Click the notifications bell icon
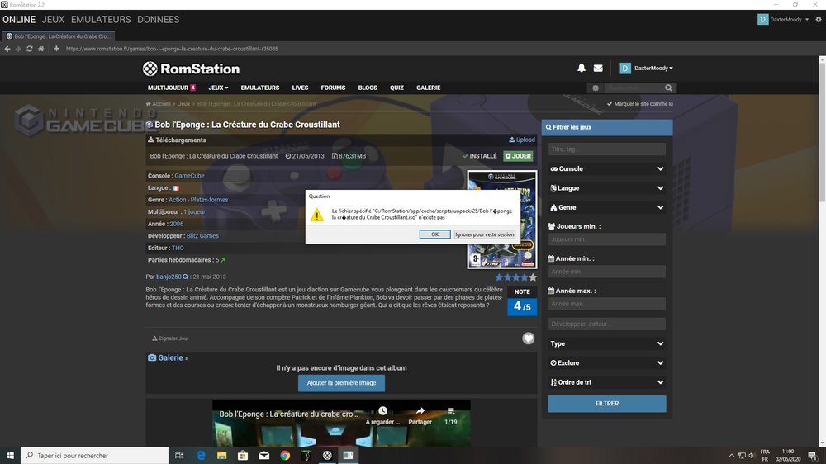Image resolution: width=826 pixels, height=464 pixels. 582,69
